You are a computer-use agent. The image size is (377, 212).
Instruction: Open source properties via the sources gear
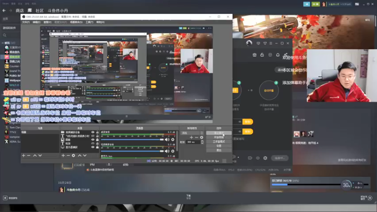[74, 155]
